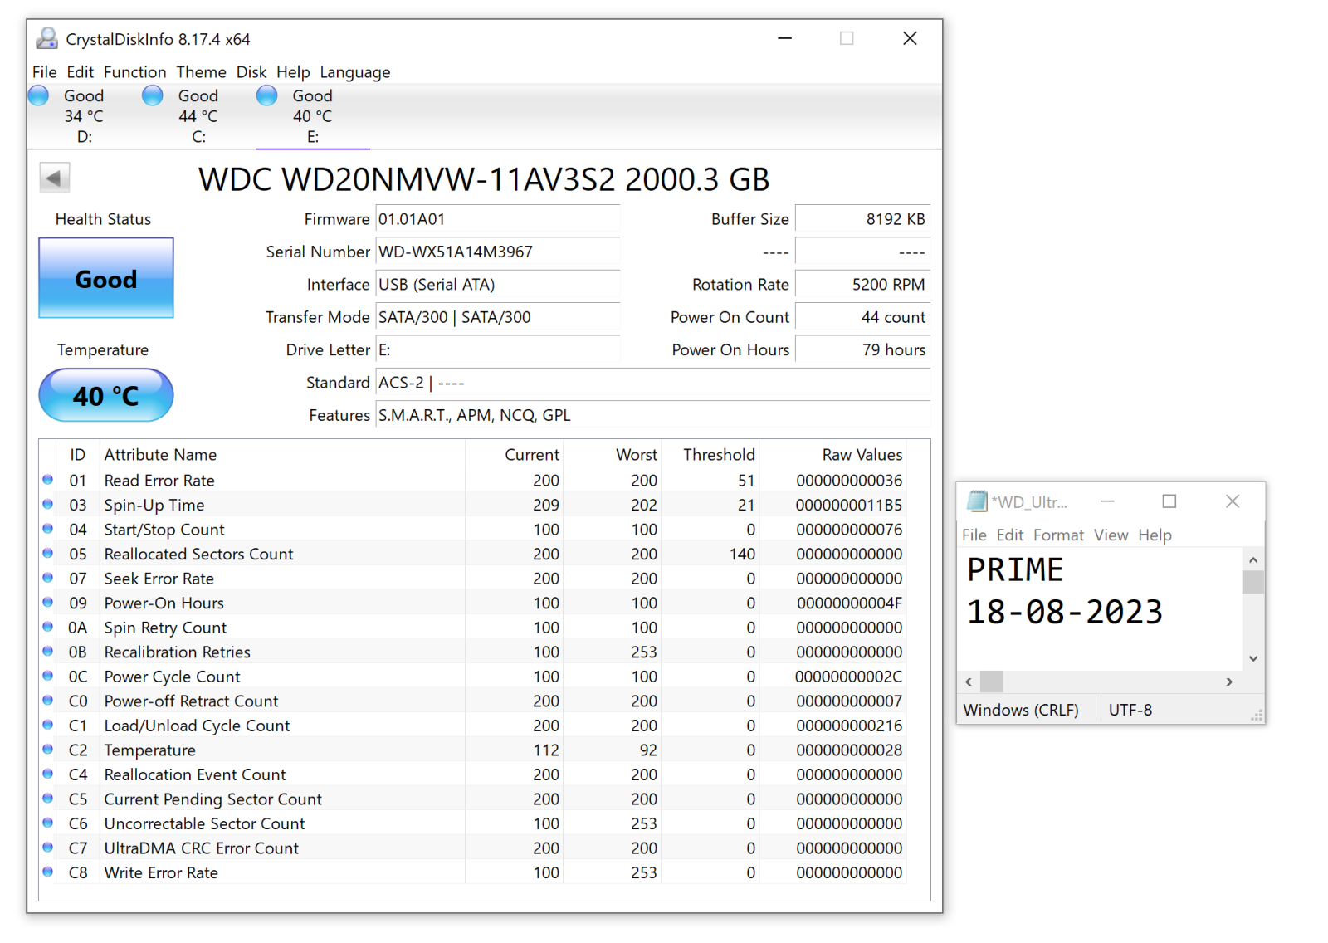The image size is (1328, 943).
Task: Click the status dot for Power-On Hours
Action: click(x=48, y=603)
